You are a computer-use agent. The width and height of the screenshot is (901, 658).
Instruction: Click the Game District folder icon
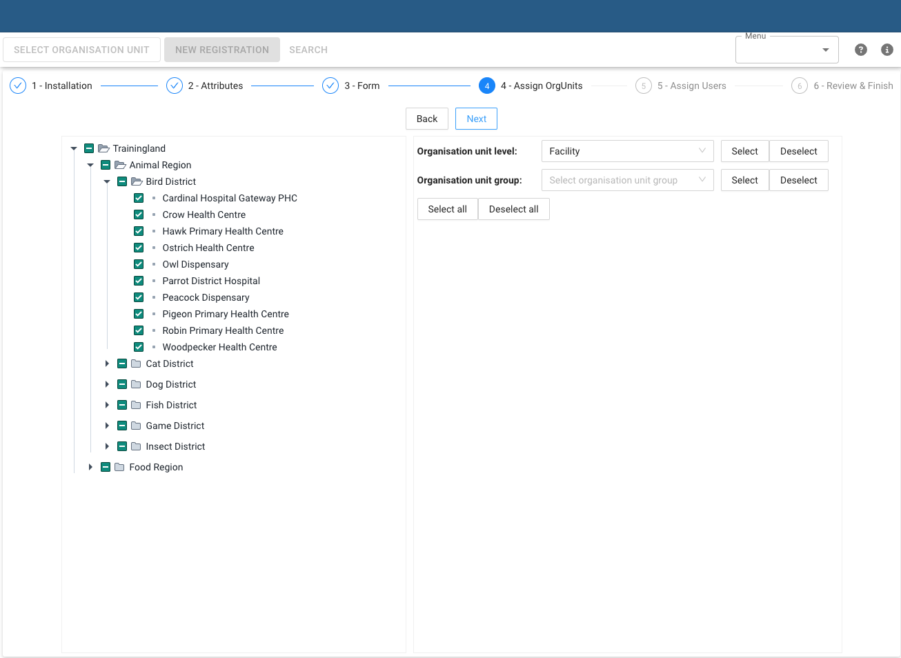[136, 426]
